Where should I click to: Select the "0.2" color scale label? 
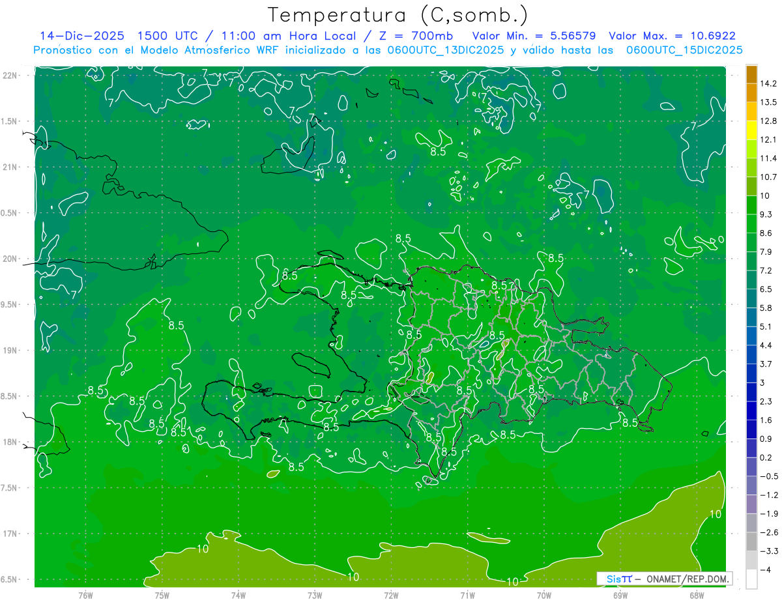tap(766, 457)
